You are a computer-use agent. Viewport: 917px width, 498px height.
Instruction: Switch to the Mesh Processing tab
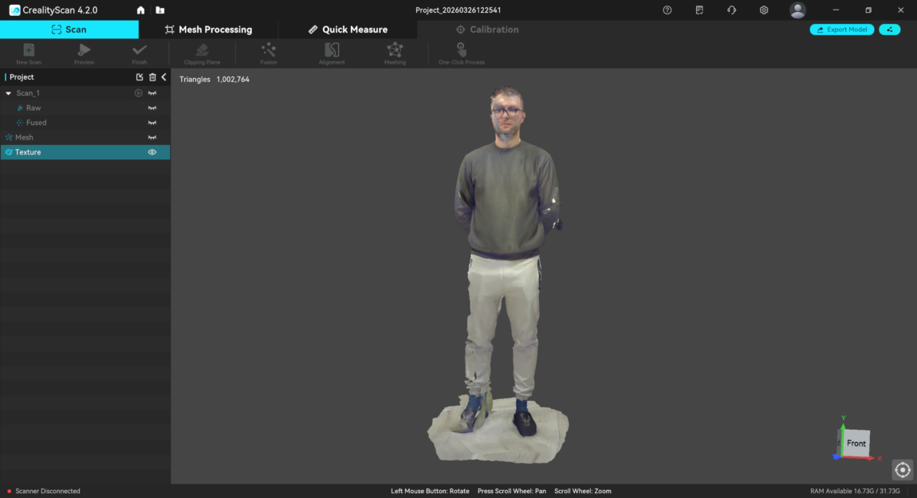[x=208, y=29]
